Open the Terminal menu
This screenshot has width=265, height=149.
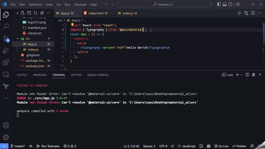click(x=80, y=5)
